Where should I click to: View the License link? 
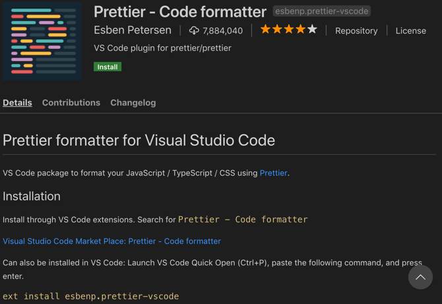410,30
